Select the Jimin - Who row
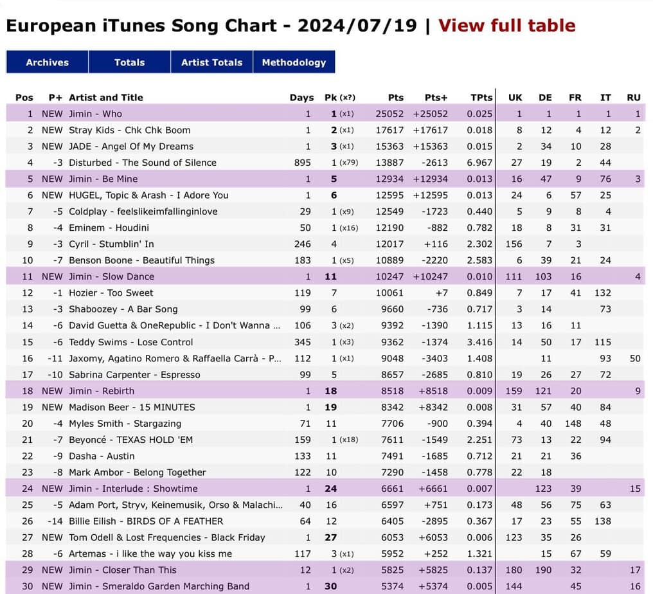 95,114
